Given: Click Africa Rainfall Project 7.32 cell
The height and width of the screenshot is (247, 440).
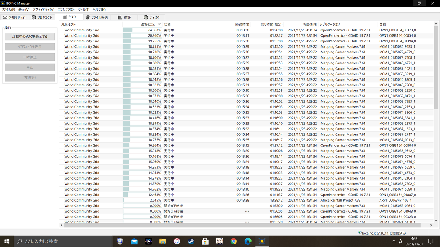Looking at the screenshot, I should tap(340, 200).
